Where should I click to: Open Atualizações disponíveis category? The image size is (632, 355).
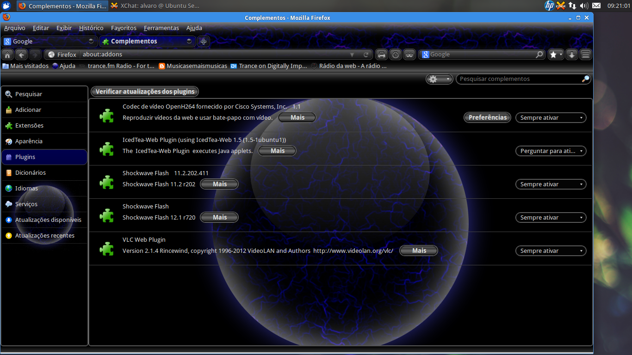tap(44, 220)
